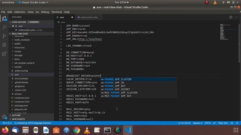This screenshot has width=241, height=135.
Task: Open the Manage gear menu
Action: pyautogui.click(x=4, y=117)
